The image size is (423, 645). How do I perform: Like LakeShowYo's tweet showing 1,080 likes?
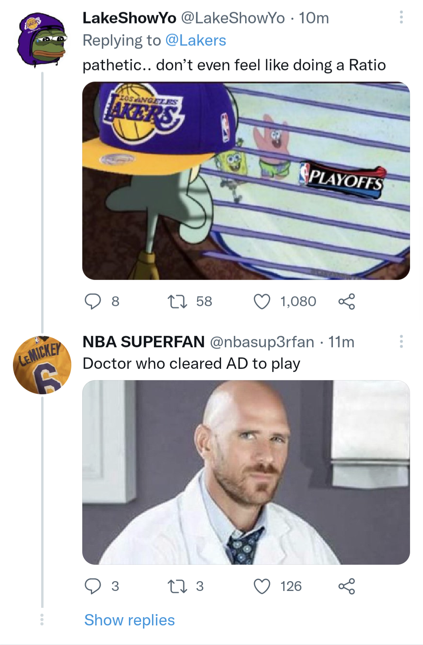(x=265, y=301)
